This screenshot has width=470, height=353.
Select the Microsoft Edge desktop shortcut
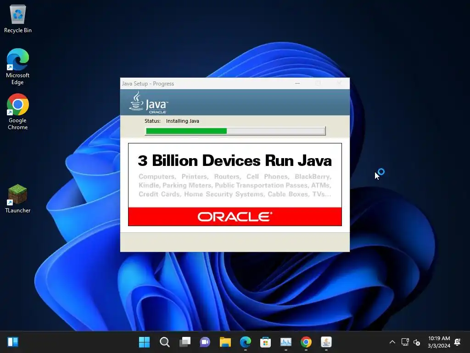point(18,67)
